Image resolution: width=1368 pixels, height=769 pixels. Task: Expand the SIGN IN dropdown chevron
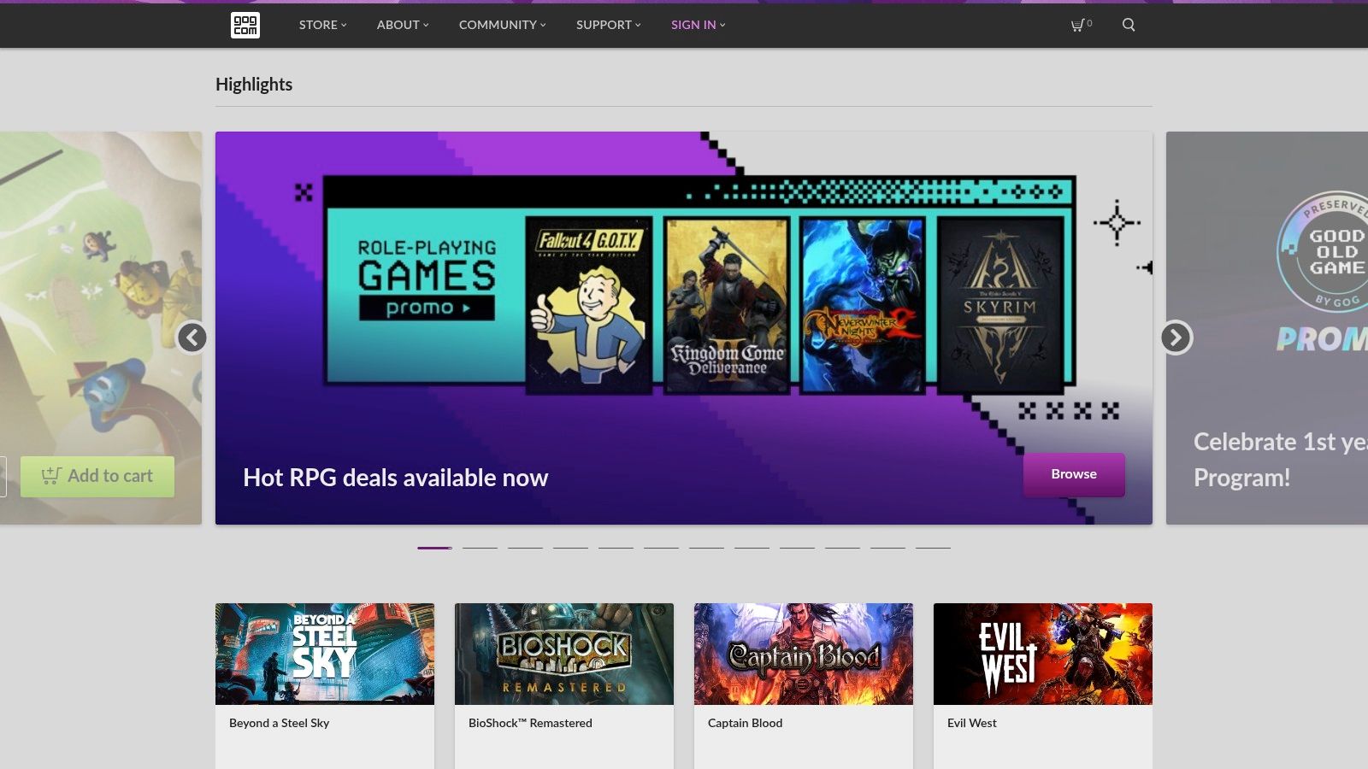722,26
